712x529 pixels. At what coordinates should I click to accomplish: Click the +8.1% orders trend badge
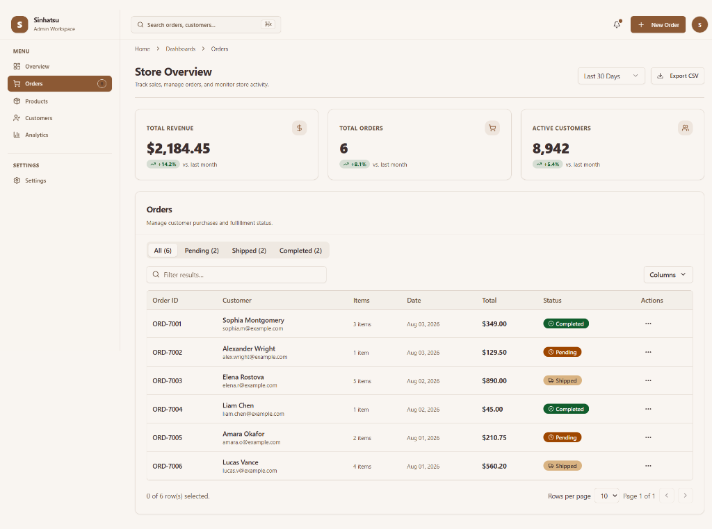pos(355,164)
